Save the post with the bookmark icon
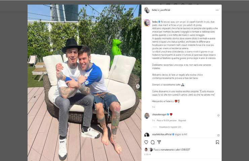 [x=217, y=142]
